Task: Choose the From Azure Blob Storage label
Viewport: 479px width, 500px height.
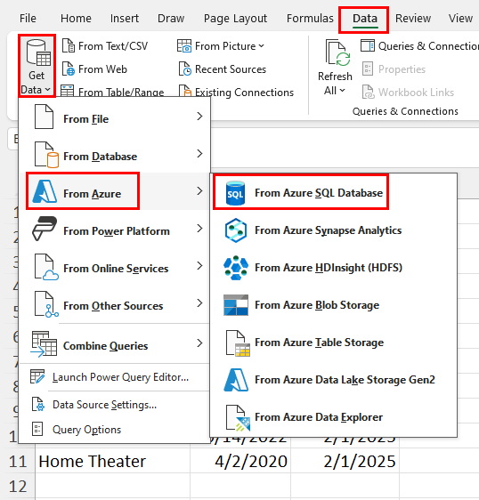Action: (x=317, y=305)
